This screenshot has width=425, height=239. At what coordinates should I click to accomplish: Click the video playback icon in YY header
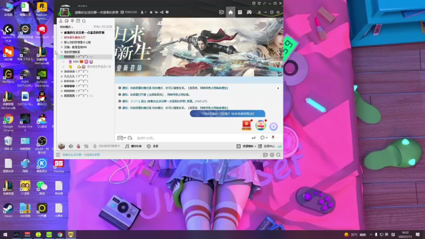click(x=222, y=12)
